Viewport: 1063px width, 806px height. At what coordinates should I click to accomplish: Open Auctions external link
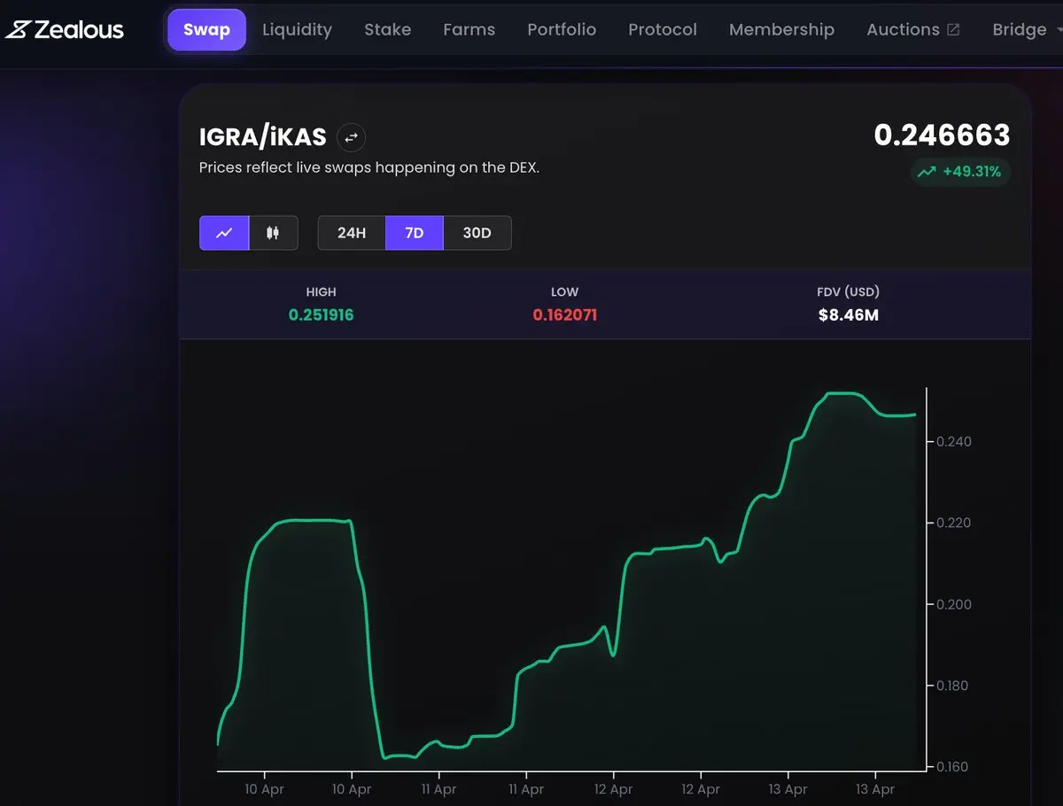coord(912,29)
